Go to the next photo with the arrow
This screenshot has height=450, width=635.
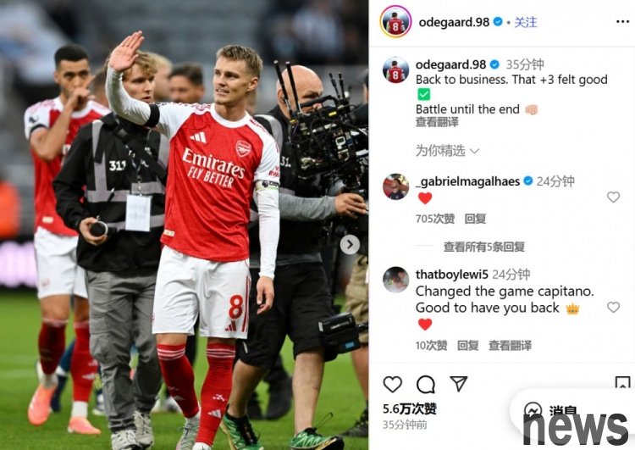click(x=350, y=245)
